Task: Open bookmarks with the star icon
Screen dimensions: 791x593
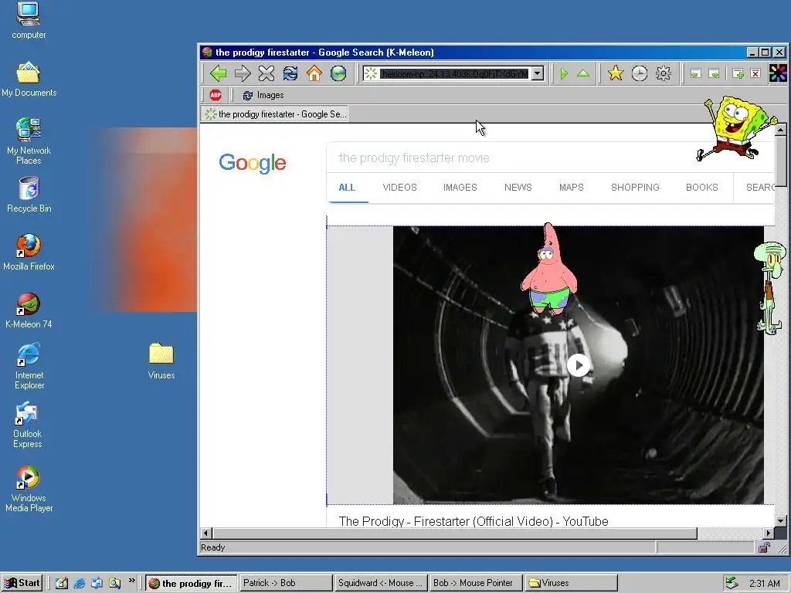Action: [x=615, y=73]
